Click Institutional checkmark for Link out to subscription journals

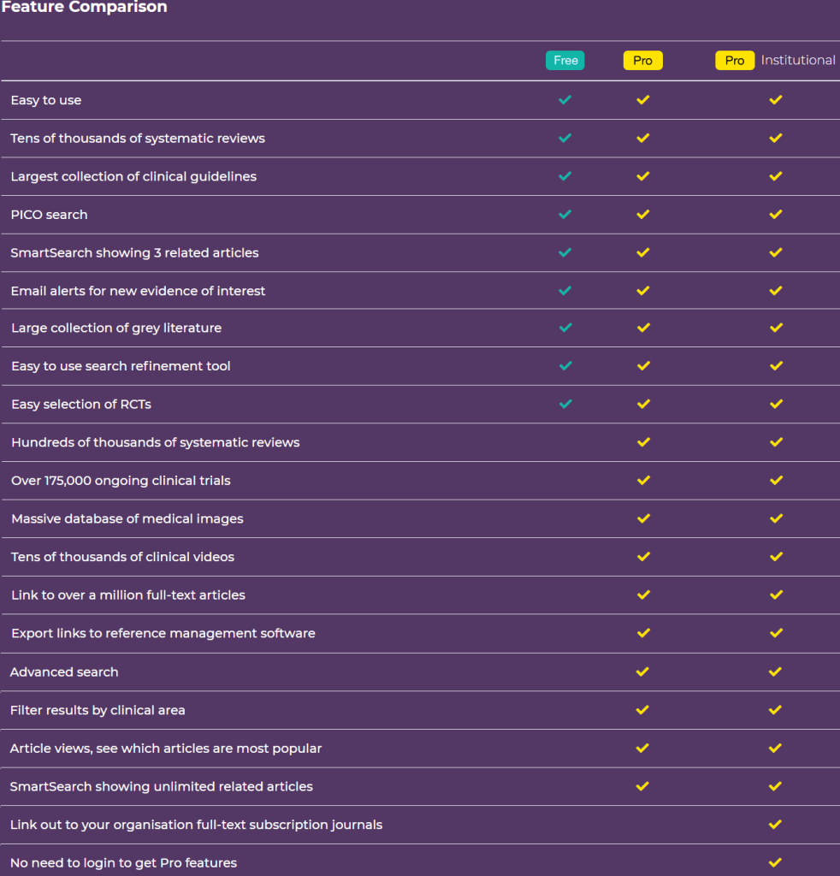[775, 825]
